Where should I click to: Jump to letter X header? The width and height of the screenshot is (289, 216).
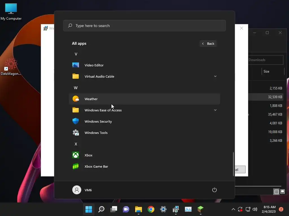(x=76, y=144)
